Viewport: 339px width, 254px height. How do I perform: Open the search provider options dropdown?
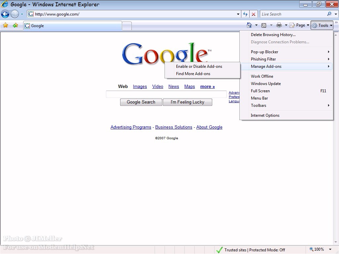tap(336, 14)
